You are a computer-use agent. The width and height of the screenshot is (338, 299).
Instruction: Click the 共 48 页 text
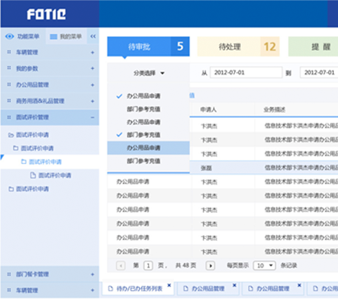tap(186, 265)
